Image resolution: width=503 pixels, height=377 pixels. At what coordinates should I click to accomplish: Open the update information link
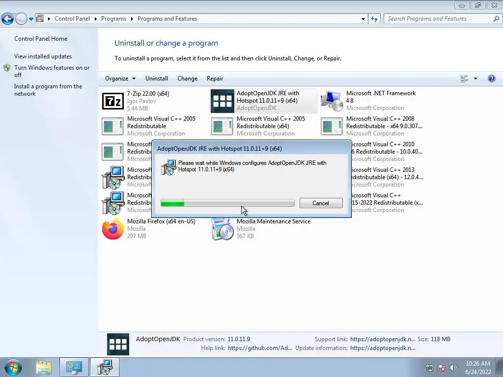pos(383,348)
